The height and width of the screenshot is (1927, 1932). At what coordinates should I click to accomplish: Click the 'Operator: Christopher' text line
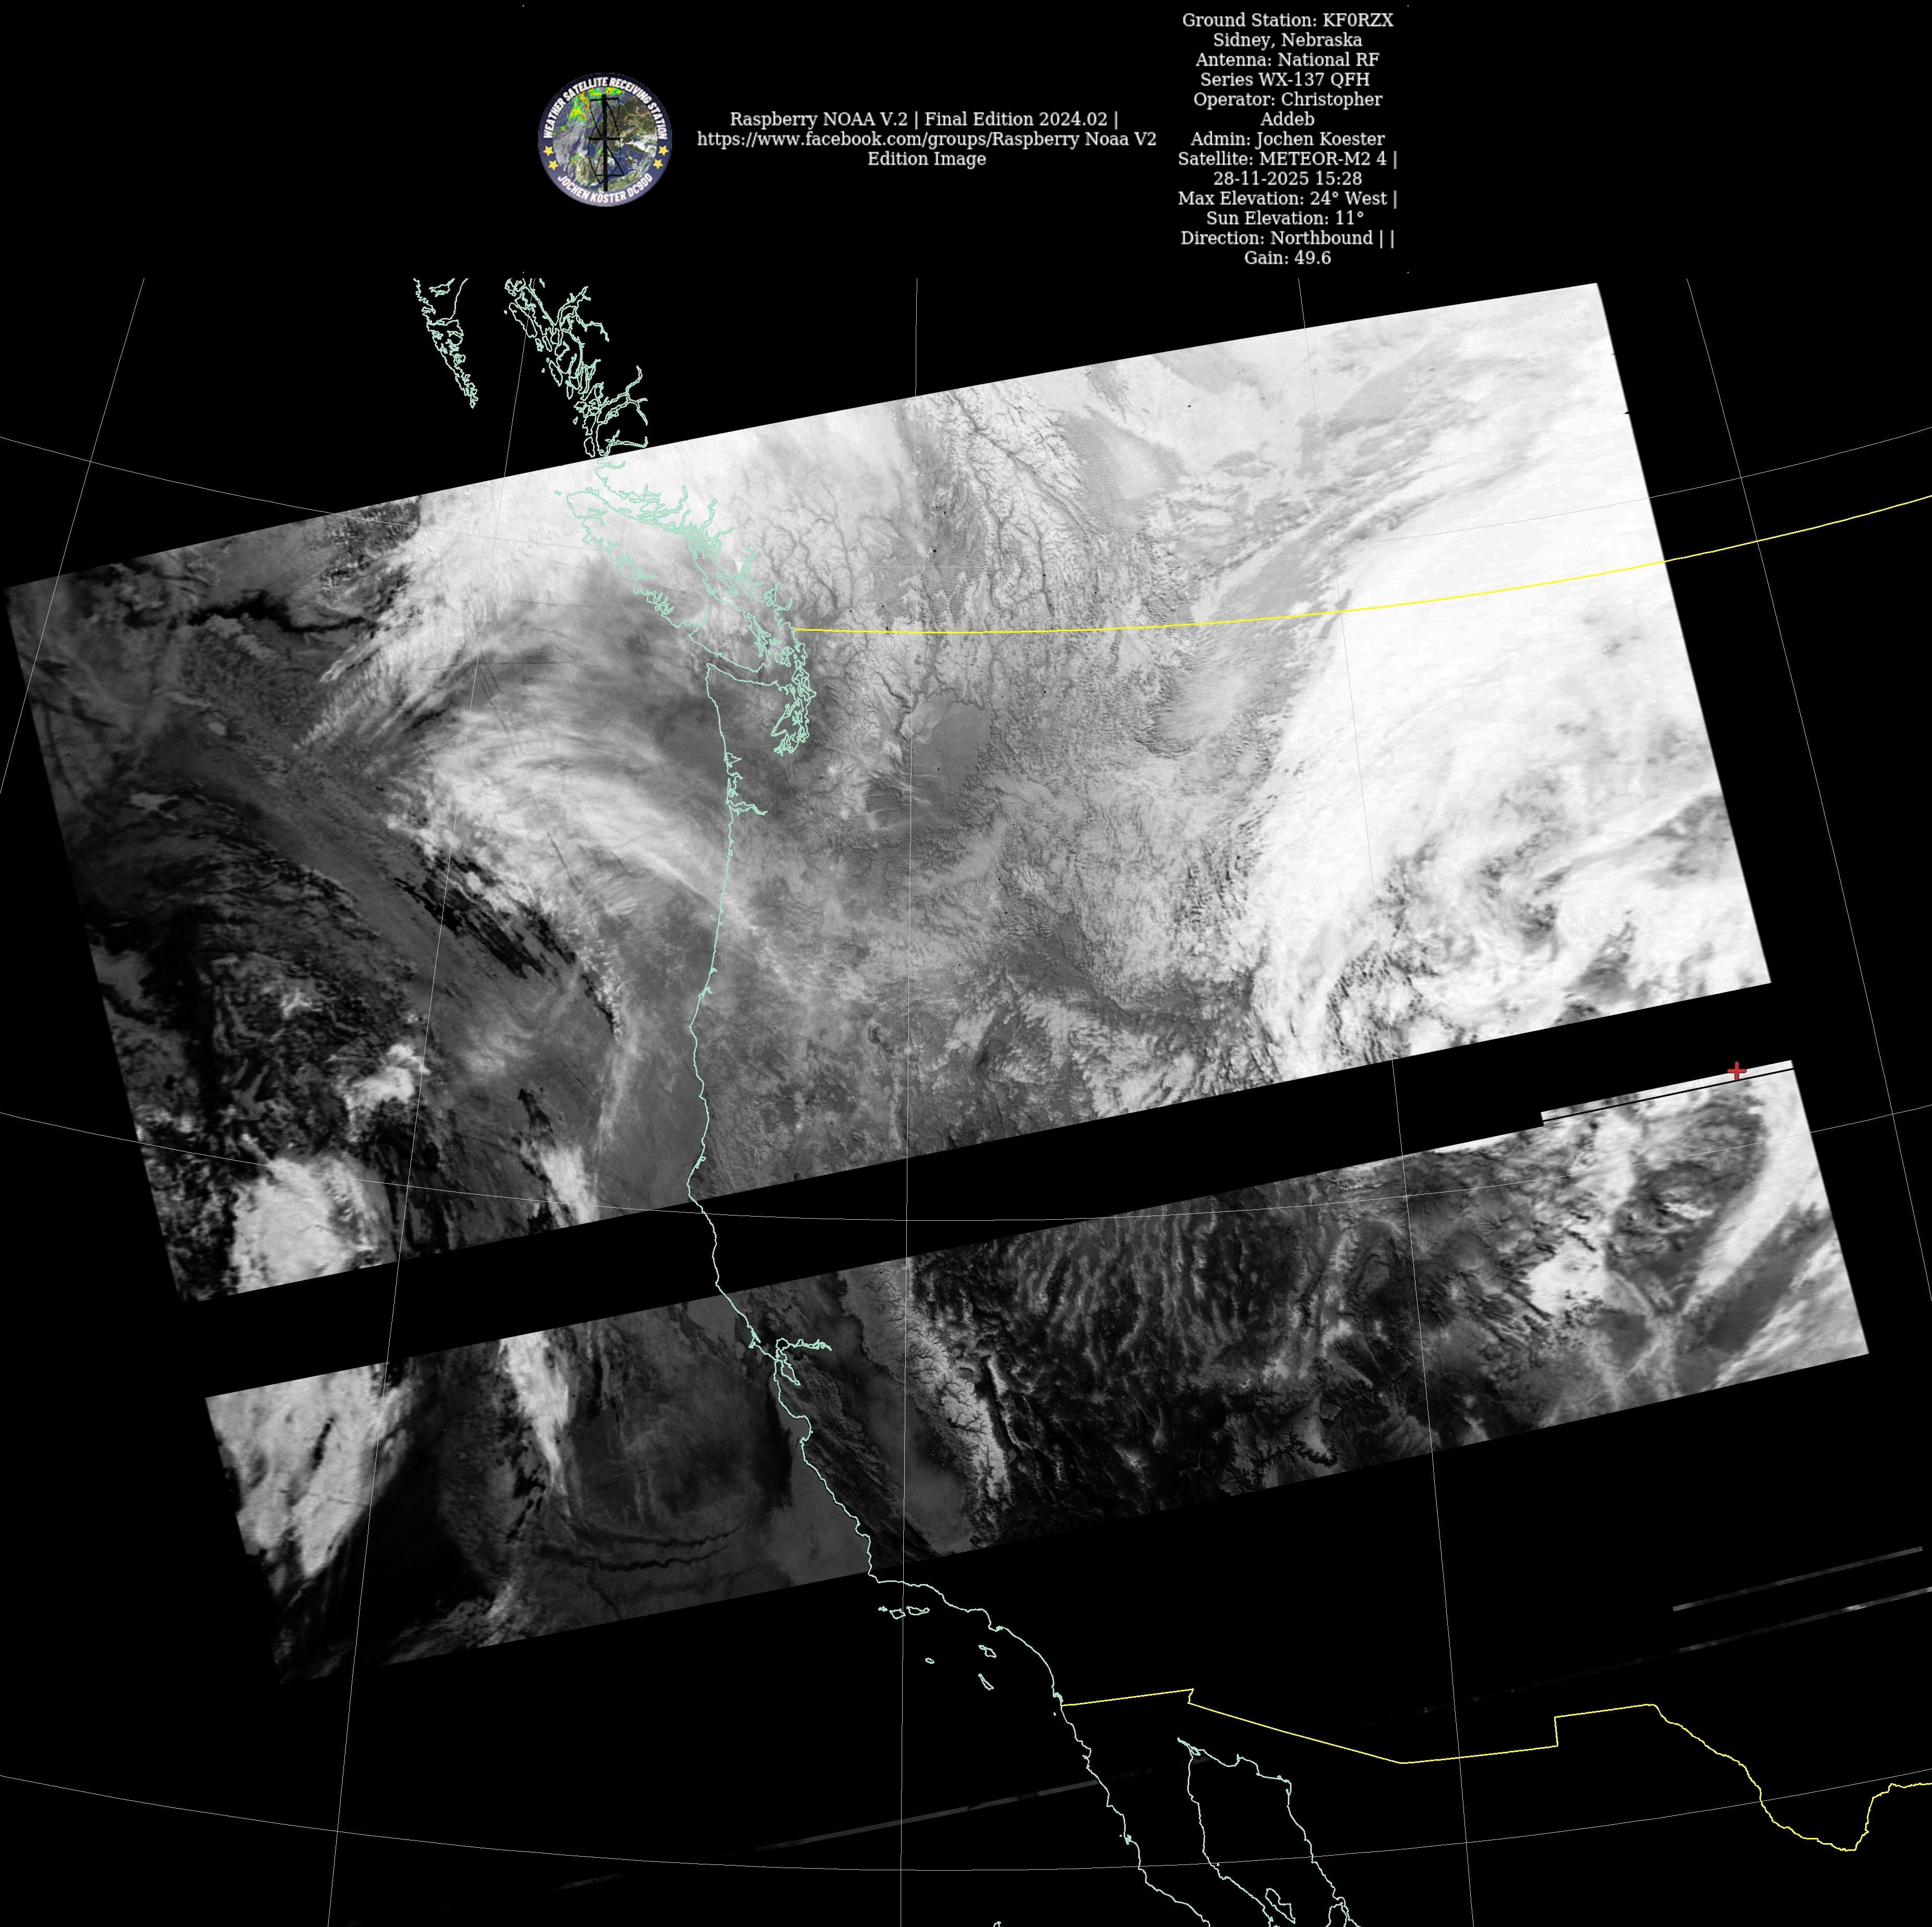[x=1287, y=99]
